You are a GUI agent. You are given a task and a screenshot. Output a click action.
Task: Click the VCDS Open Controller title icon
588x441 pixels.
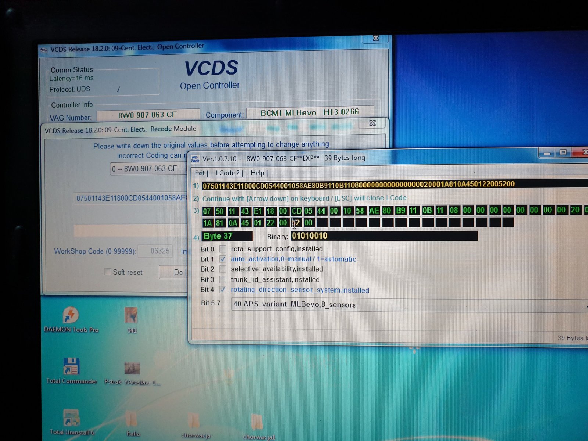(44, 50)
